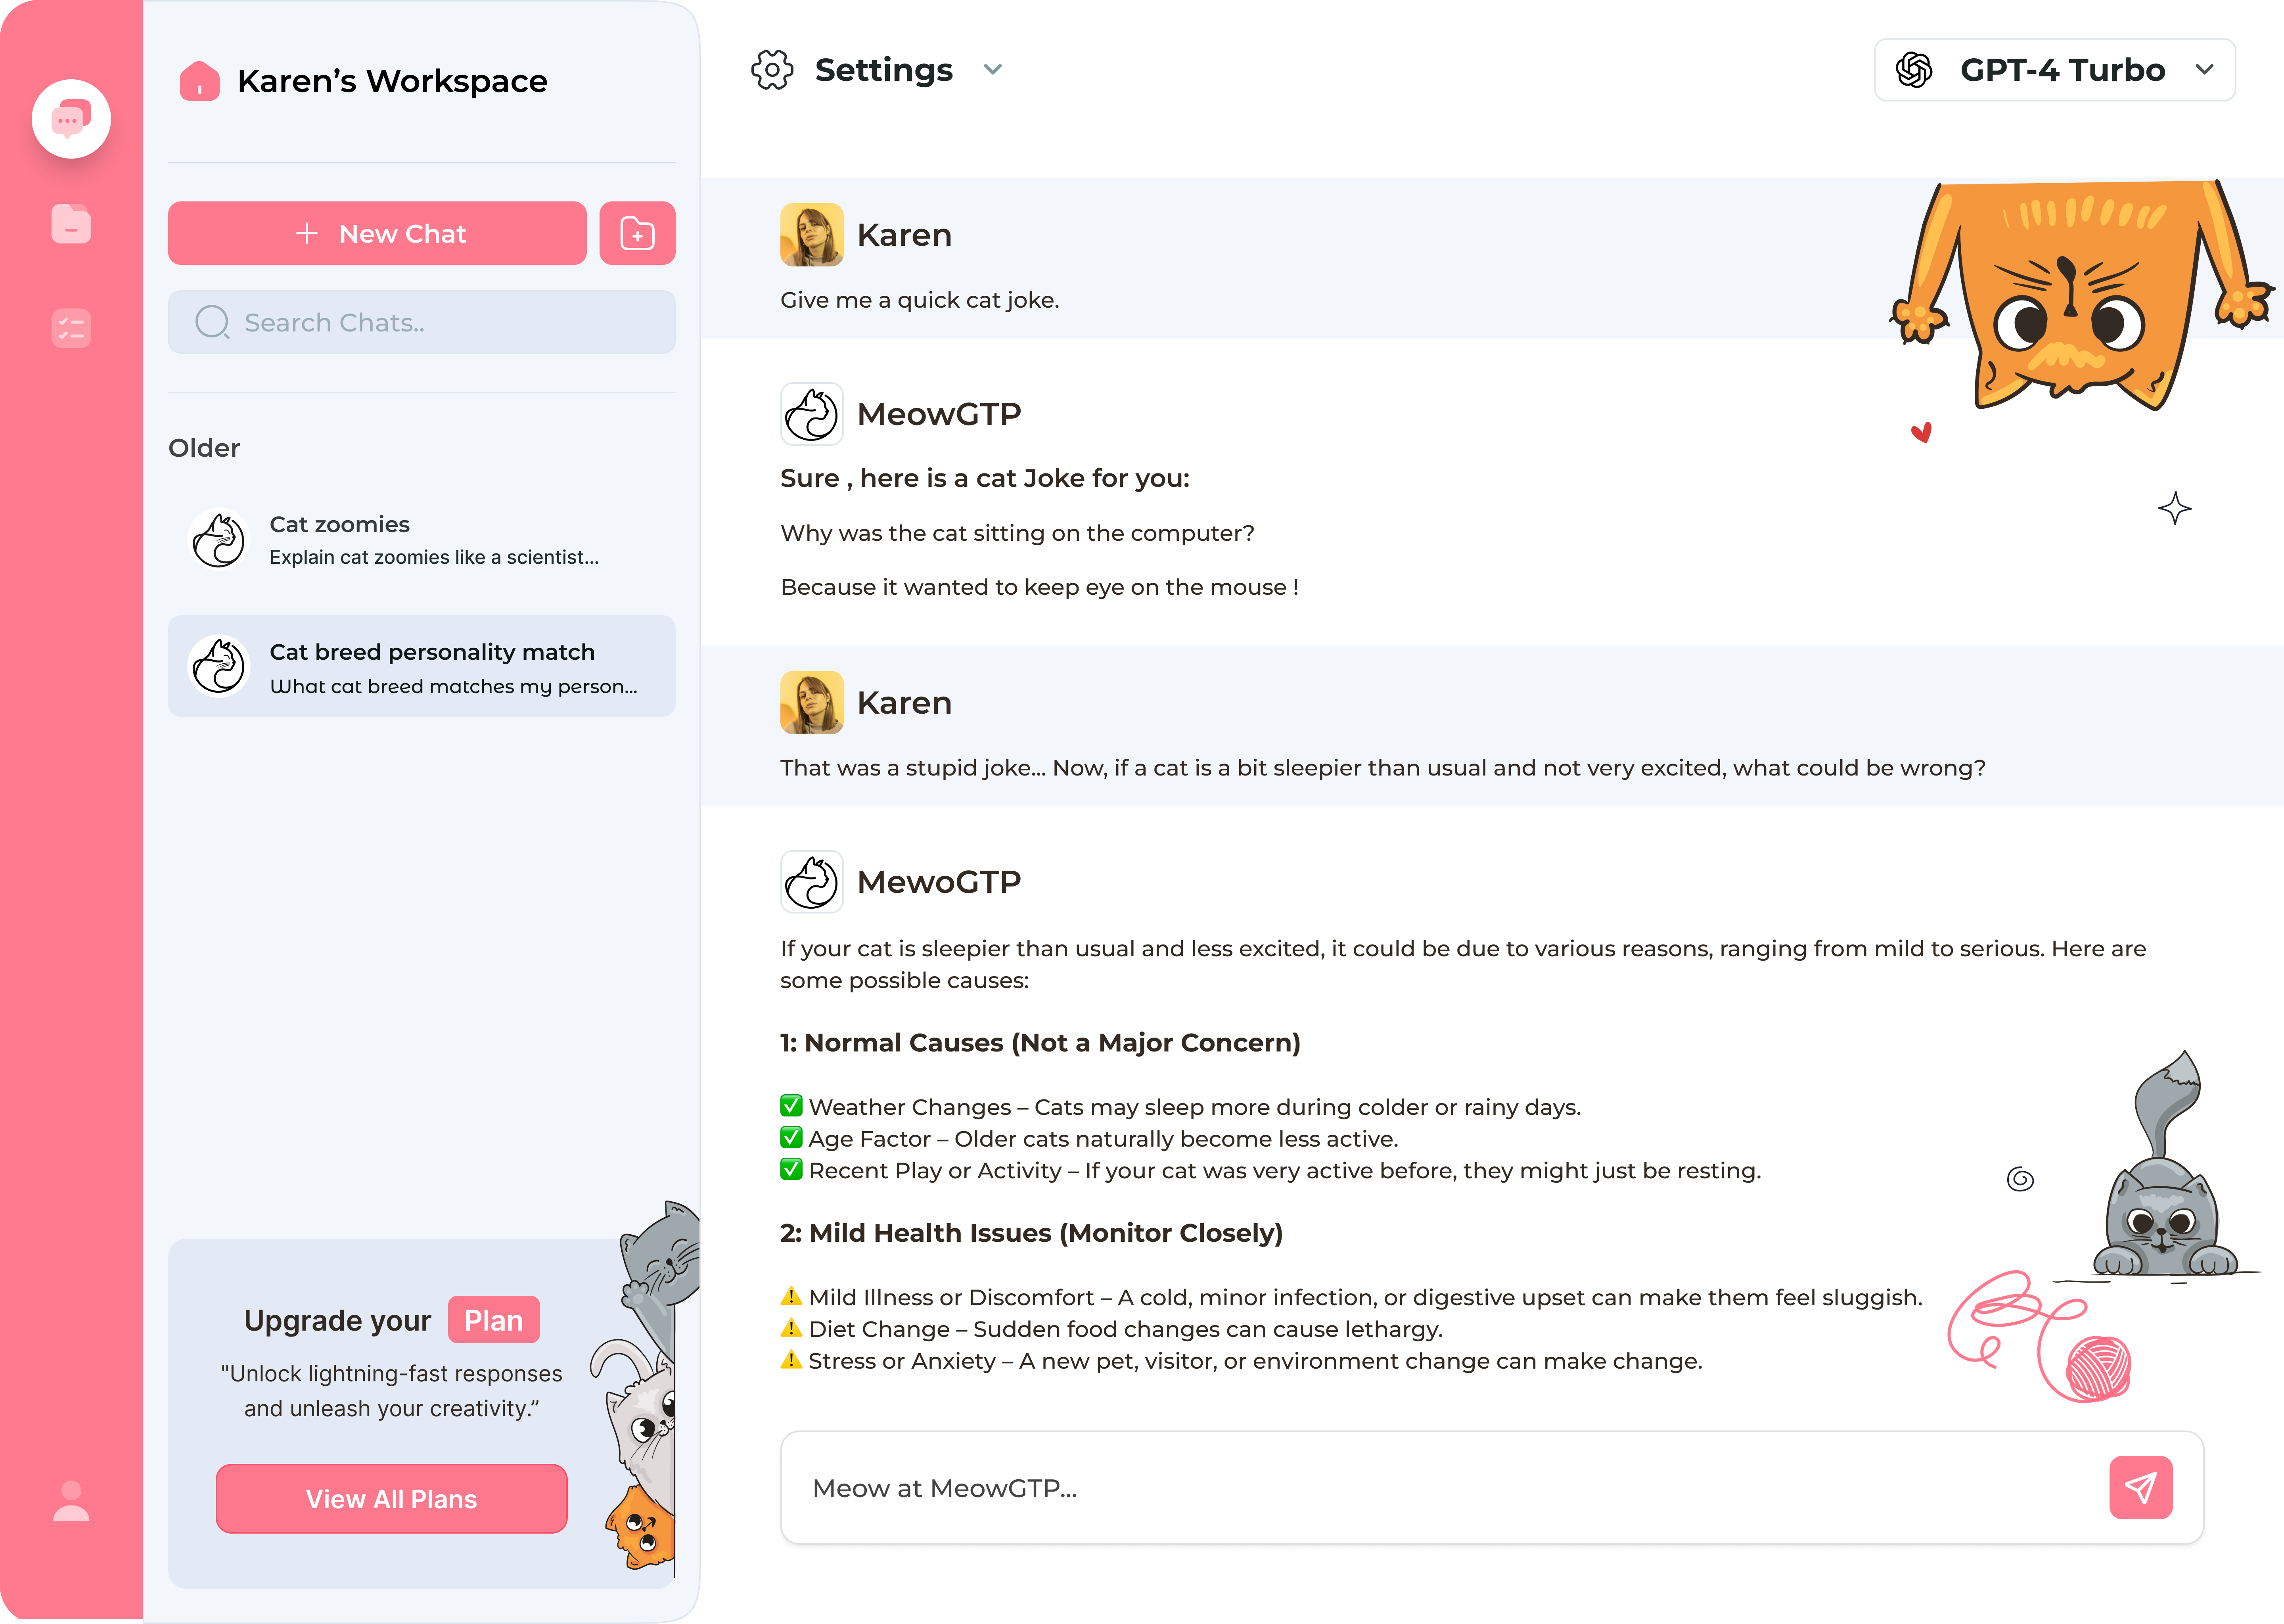Image resolution: width=2284 pixels, height=1624 pixels.
Task: Click the workspace home icon
Action: pos(199,81)
